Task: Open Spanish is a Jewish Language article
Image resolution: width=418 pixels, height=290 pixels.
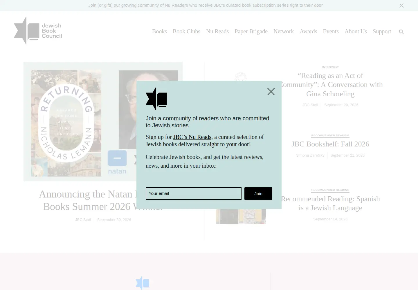Action: 330,203
